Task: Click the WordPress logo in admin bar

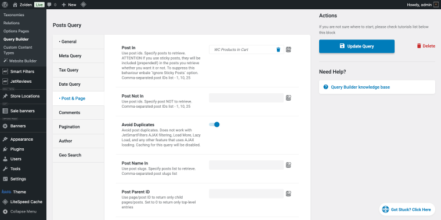Action: point(5,5)
